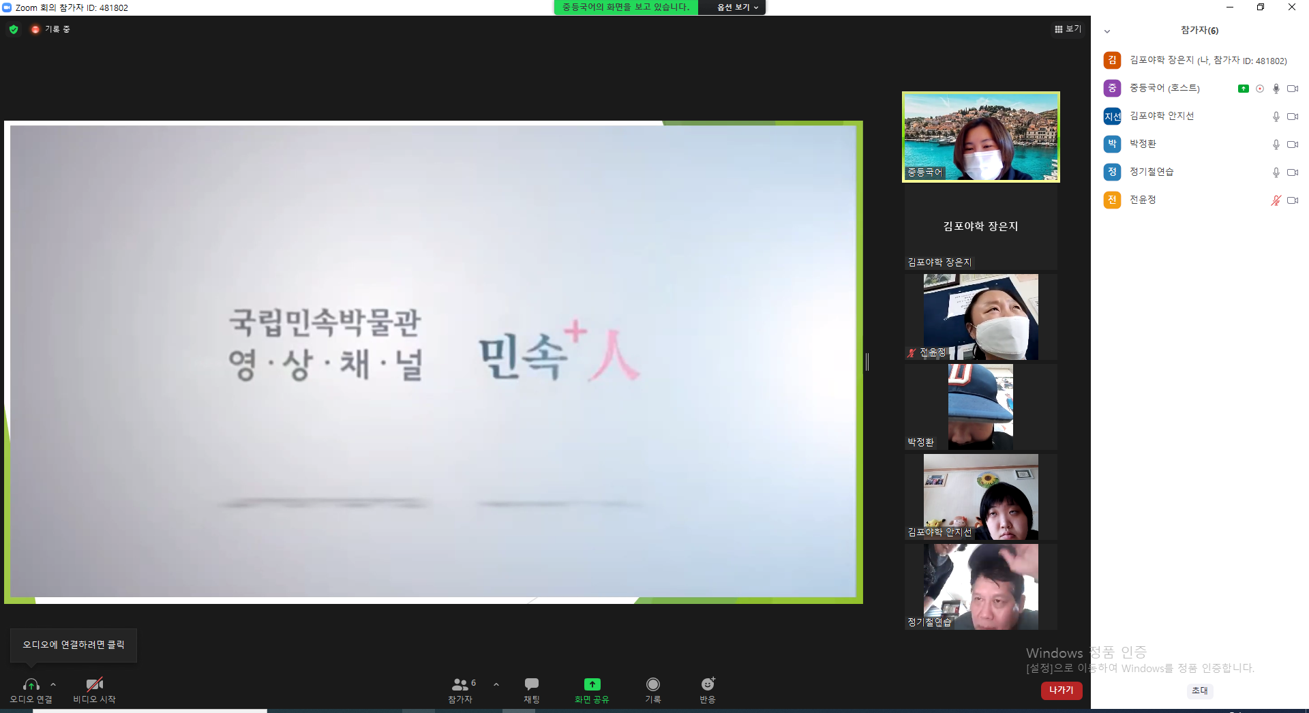The height and width of the screenshot is (713, 1309).
Task: Click the leave (나가기) button
Action: pyautogui.click(x=1062, y=691)
